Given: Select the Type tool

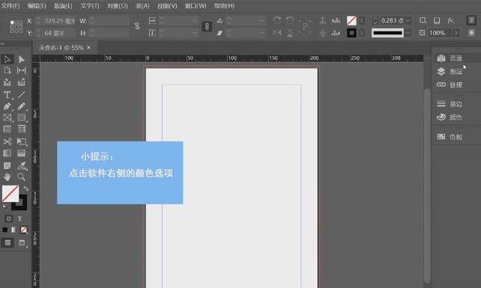Looking at the screenshot, I should coord(7,95).
